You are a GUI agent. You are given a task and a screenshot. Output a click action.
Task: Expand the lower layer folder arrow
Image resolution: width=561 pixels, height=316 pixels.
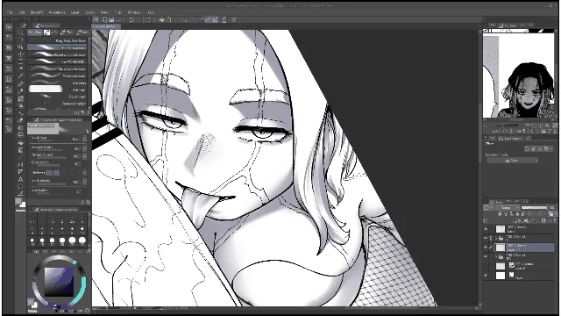[496, 256]
